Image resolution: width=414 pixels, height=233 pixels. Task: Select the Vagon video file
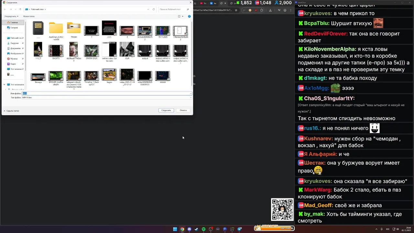coord(109,76)
